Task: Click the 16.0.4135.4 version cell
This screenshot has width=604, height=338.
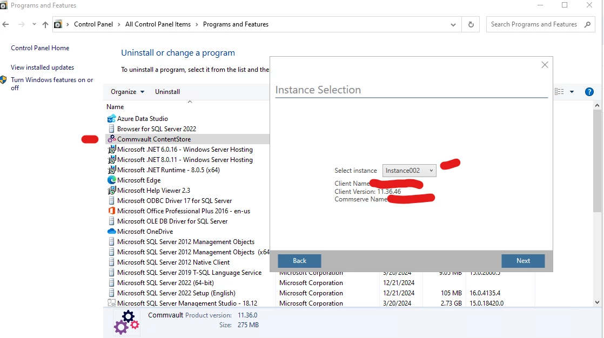Action: 485,293
